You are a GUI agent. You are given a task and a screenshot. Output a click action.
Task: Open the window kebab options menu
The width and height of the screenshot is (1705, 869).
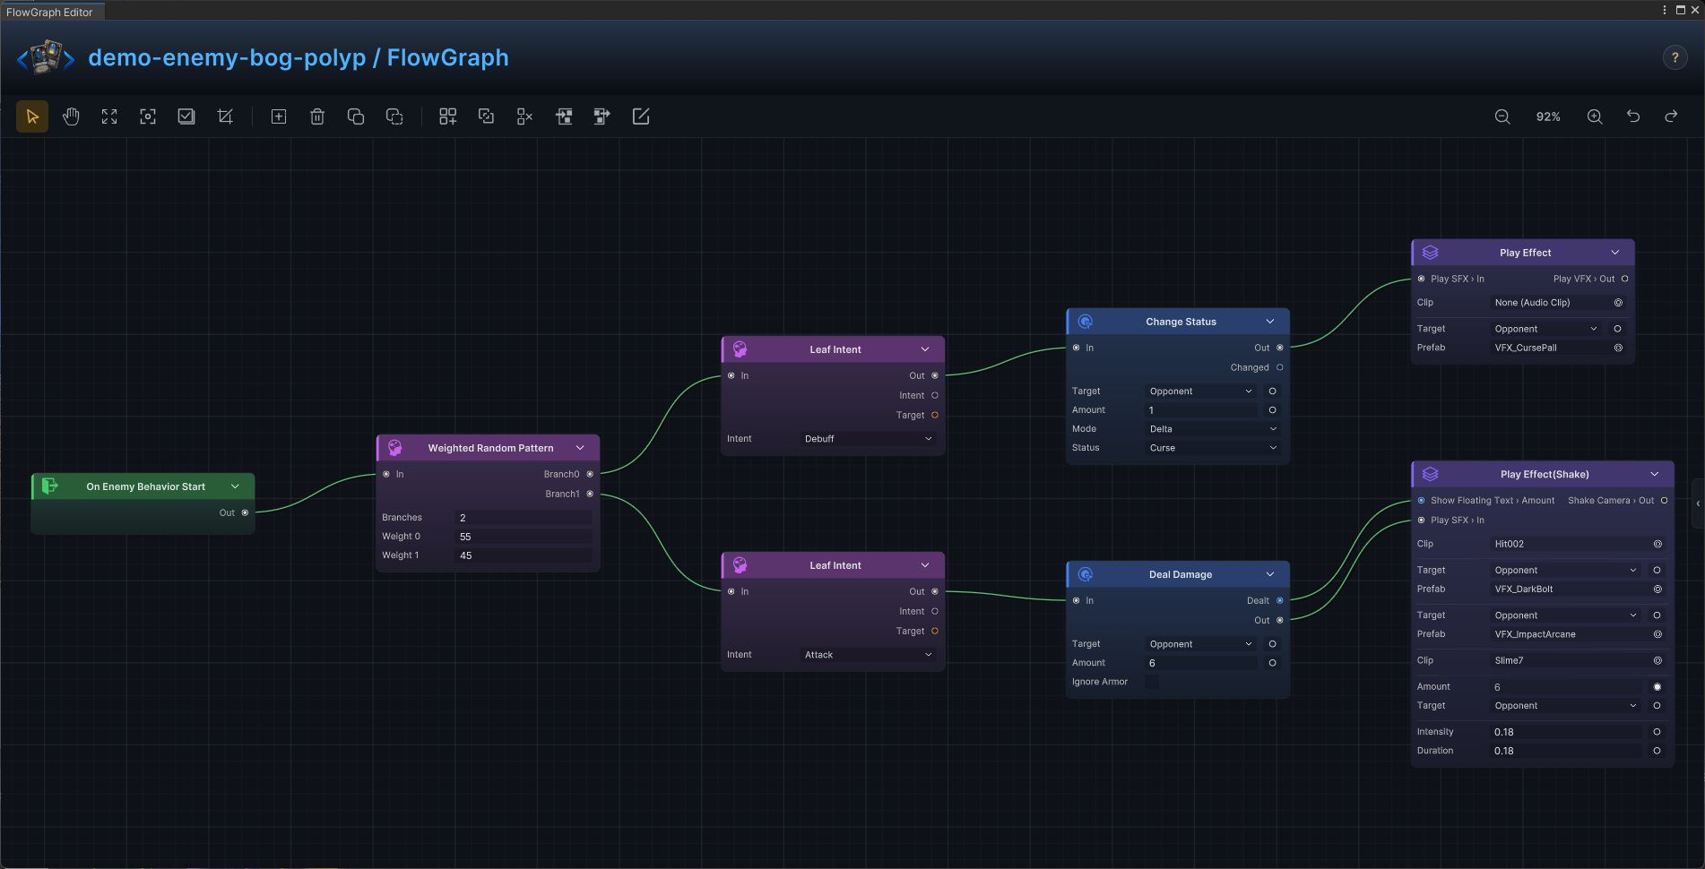[x=1665, y=11]
